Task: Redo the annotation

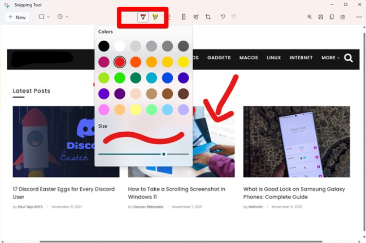Action: coord(234,17)
